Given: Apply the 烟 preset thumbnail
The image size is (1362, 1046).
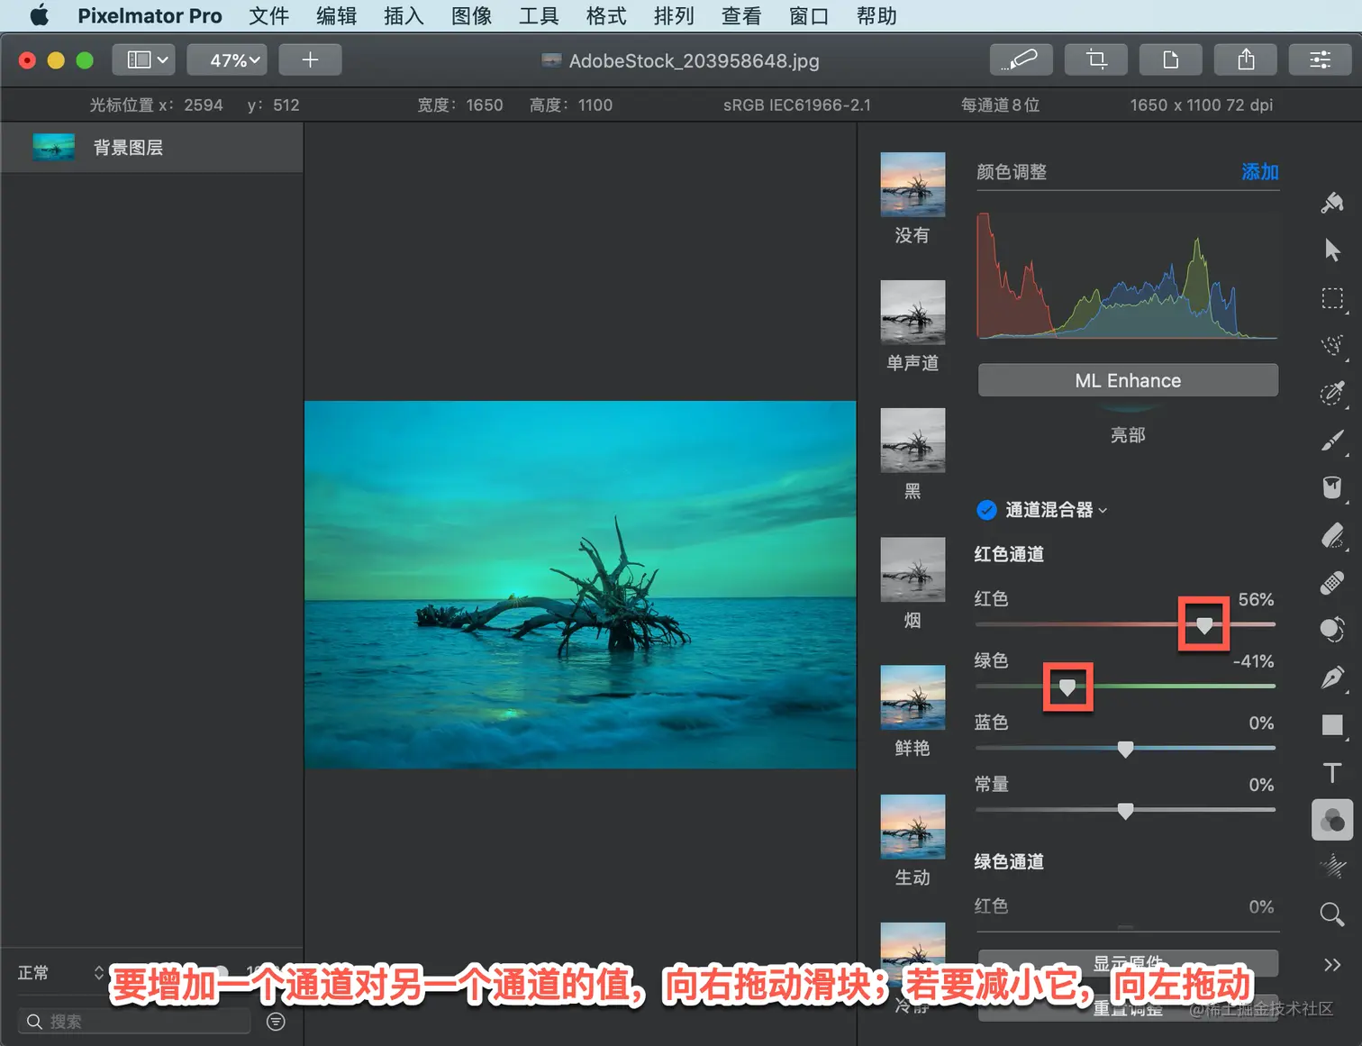Looking at the screenshot, I should 913,569.
